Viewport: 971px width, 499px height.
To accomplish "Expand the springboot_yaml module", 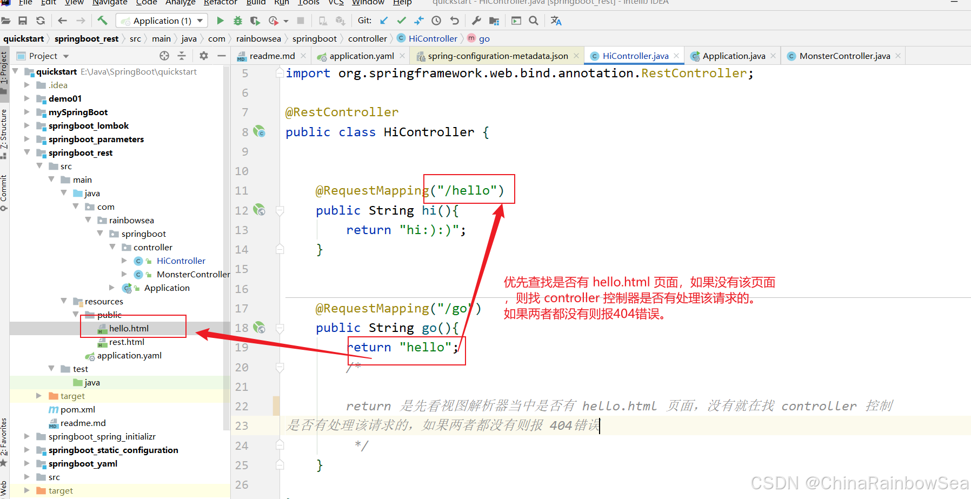I will [27, 463].
